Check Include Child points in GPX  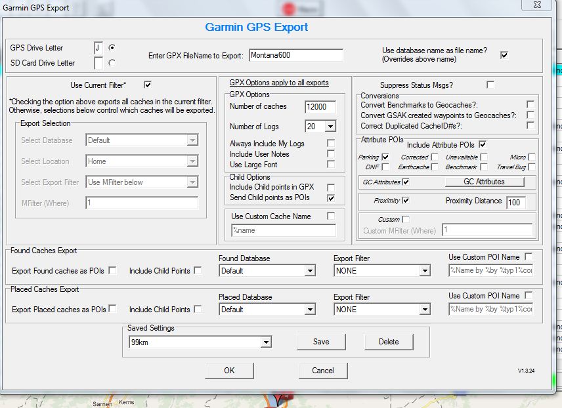coord(331,188)
